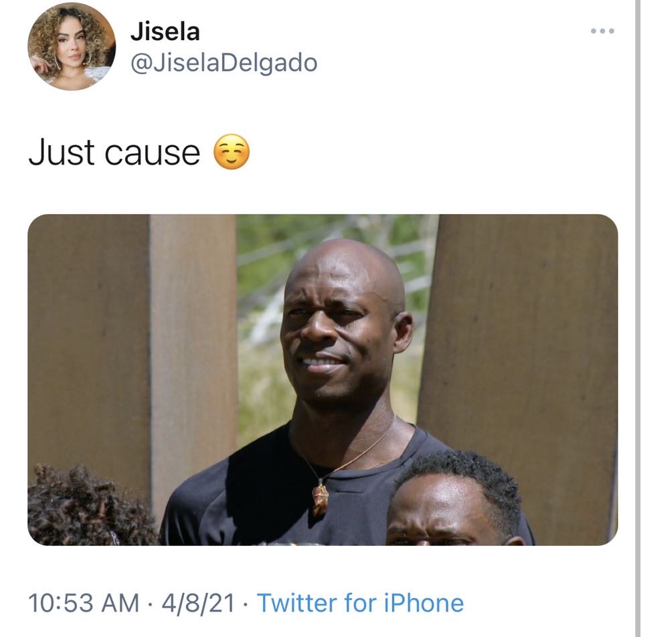The image size is (645, 637).
Task: Open the "Twitter for iPhone" source link
Action: click(x=361, y=603)
